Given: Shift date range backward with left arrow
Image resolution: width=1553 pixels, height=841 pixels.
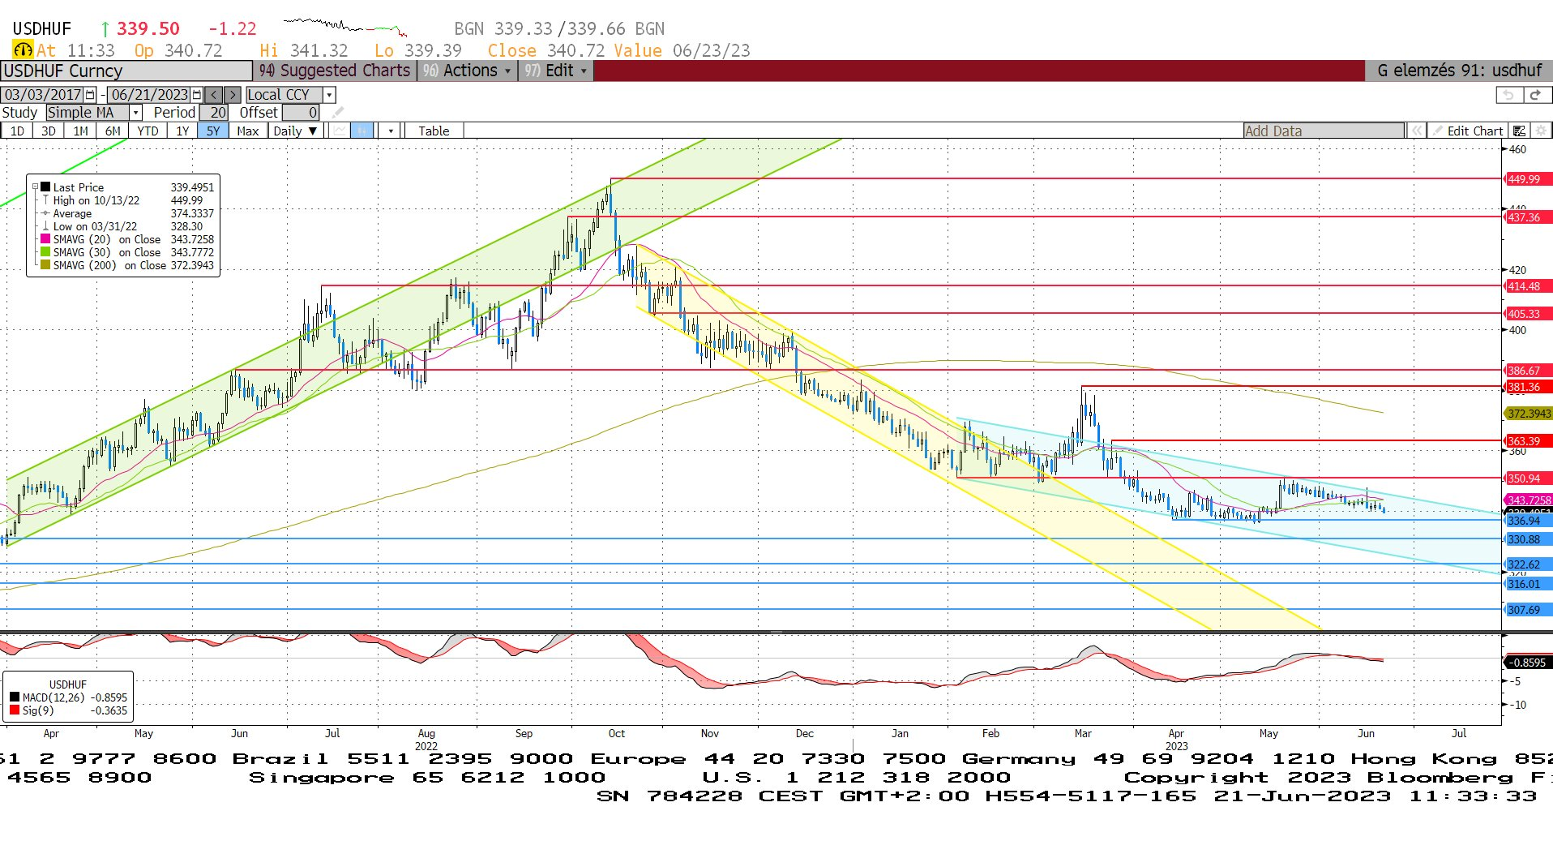Looking at the screenshot, I should 214,95.
